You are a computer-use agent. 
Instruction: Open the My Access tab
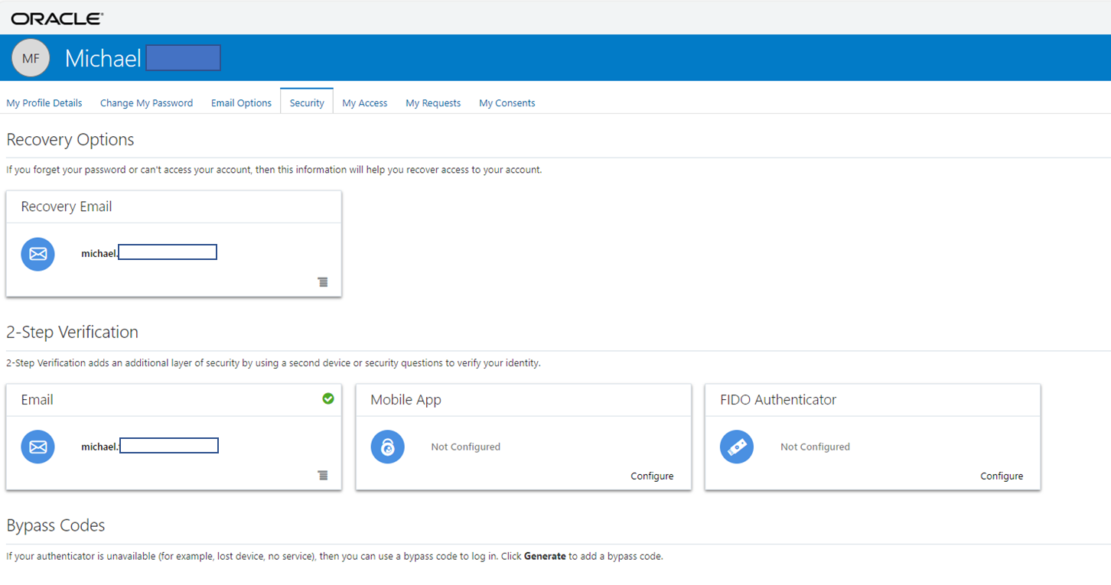(x=365, y=103)
